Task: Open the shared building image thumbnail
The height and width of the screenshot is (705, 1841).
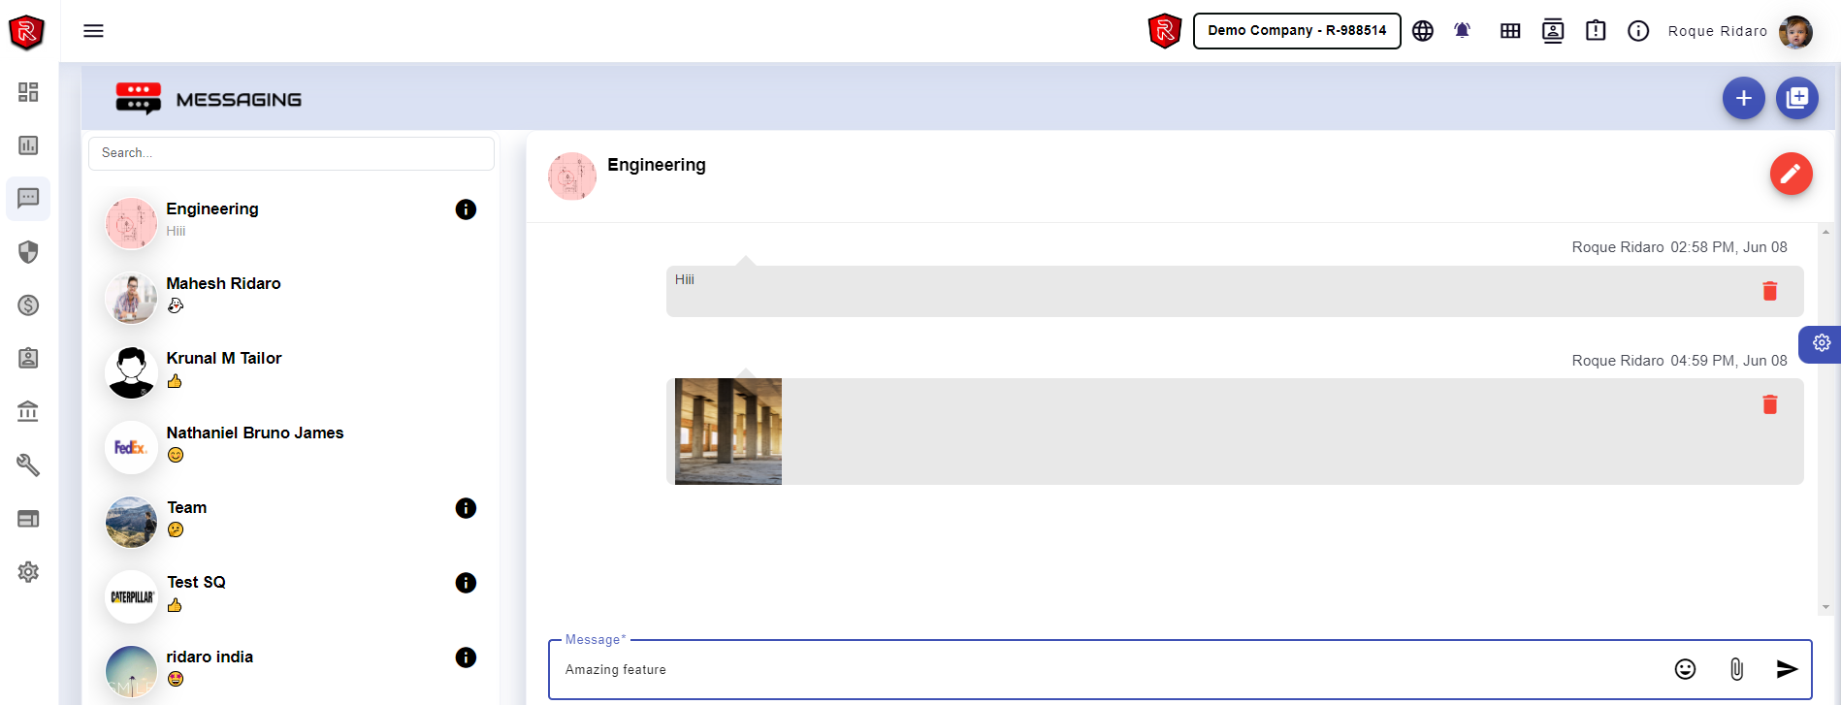Action: [x=728, y=432]
